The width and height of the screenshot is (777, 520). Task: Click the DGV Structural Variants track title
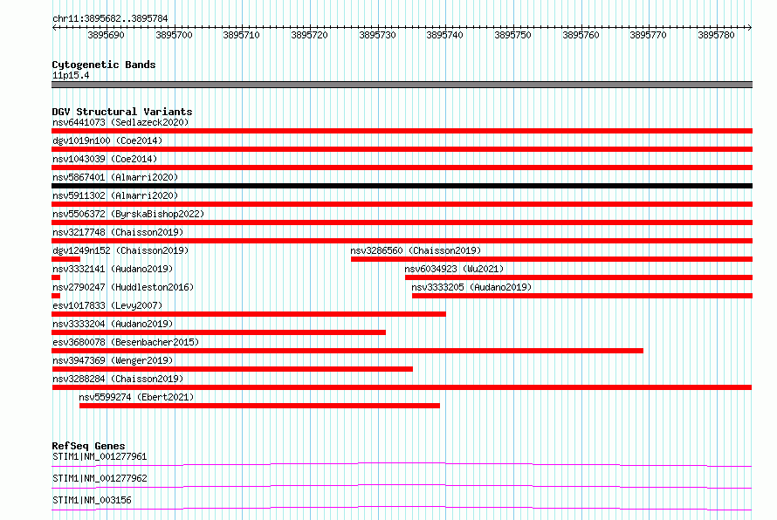click(x=122, y=112)
